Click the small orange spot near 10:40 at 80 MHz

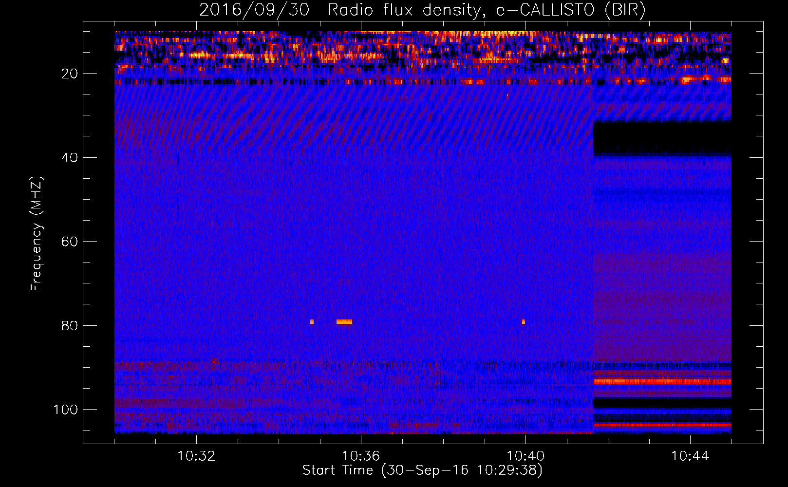click(524, 322)
